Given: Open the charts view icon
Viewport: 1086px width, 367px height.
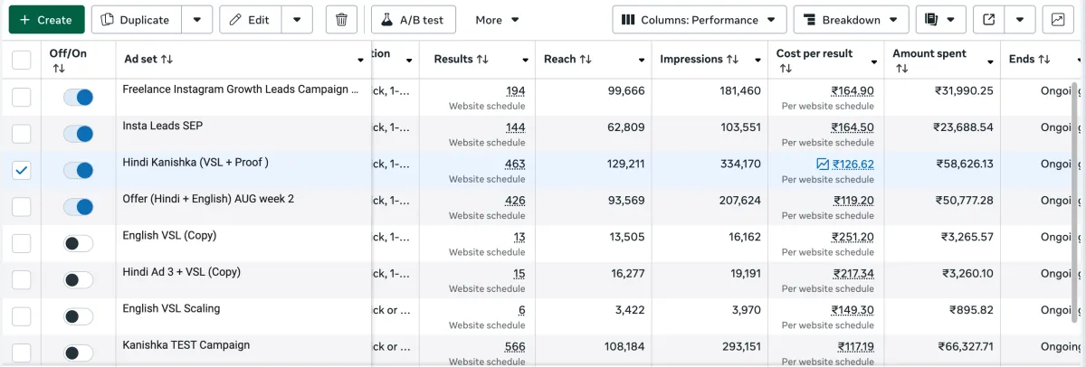Looking at the screenshot, I should pyautogui.click(x=1058, y=20).
